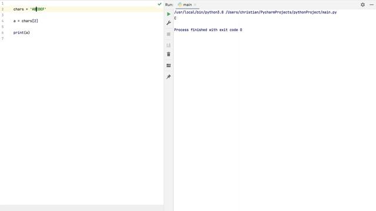The height and width of the screenshot is (211, 376).
Task: Click the console output letter C
Action: tap(175, 18)
